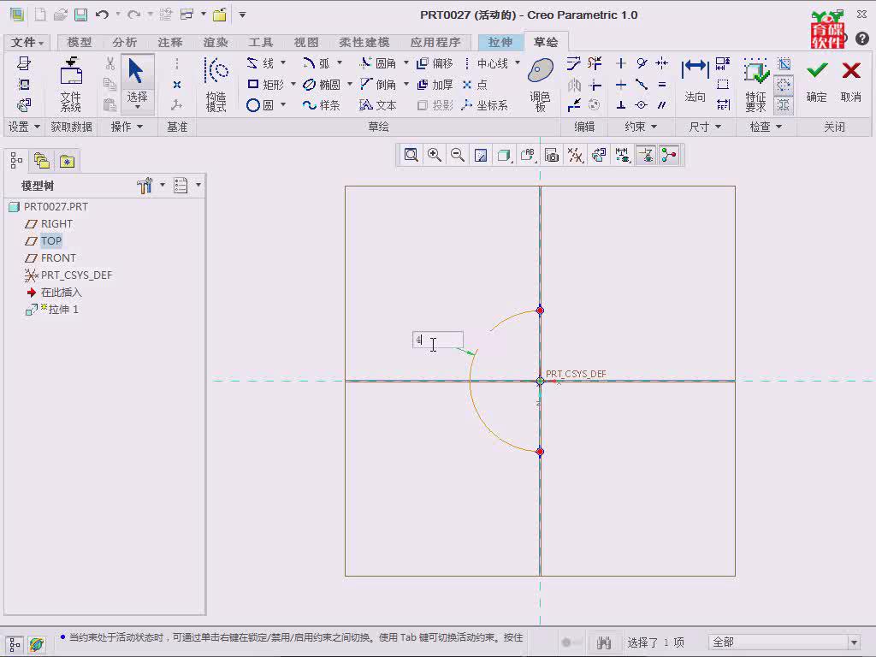
Task: Apply the Symmetric constraint
Action: click(x=662, y=63)
